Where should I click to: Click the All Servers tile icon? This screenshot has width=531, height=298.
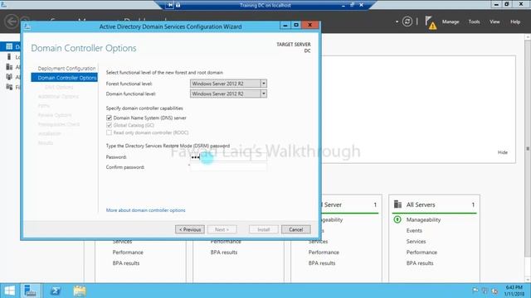[397, 204]
